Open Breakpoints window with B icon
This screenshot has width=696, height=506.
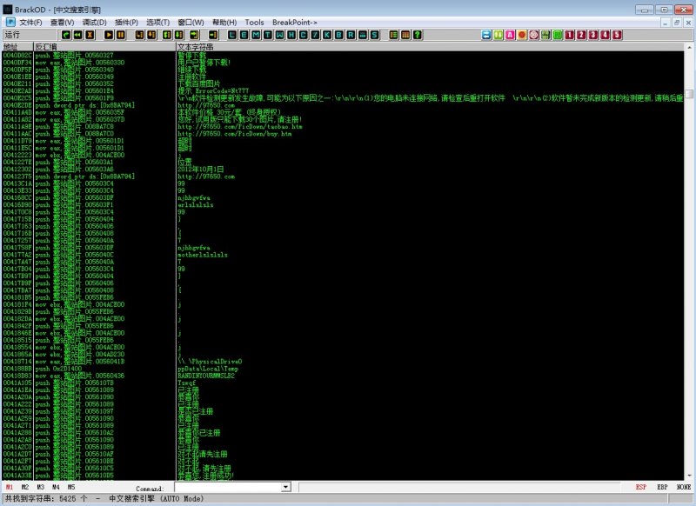pos(338,35)
